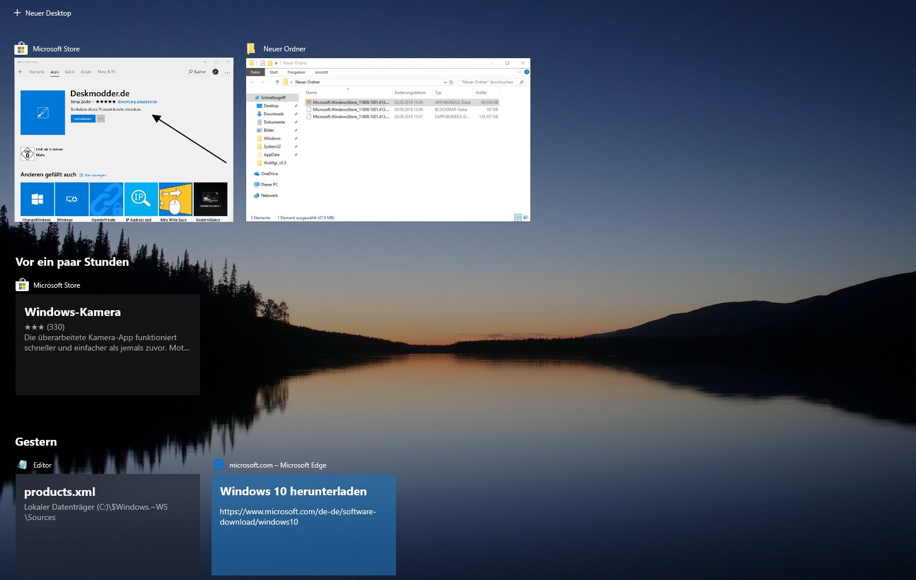Click the Edge icon above the Windows 10 herunterladen card
Image resolution: width=916 pixels, height=580 pixels.
tap(219, 465)
